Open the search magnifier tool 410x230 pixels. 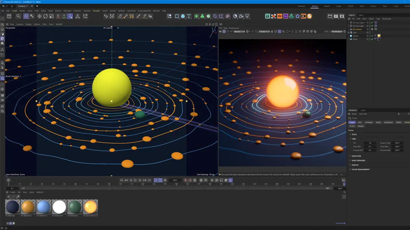tap(18, 16)
